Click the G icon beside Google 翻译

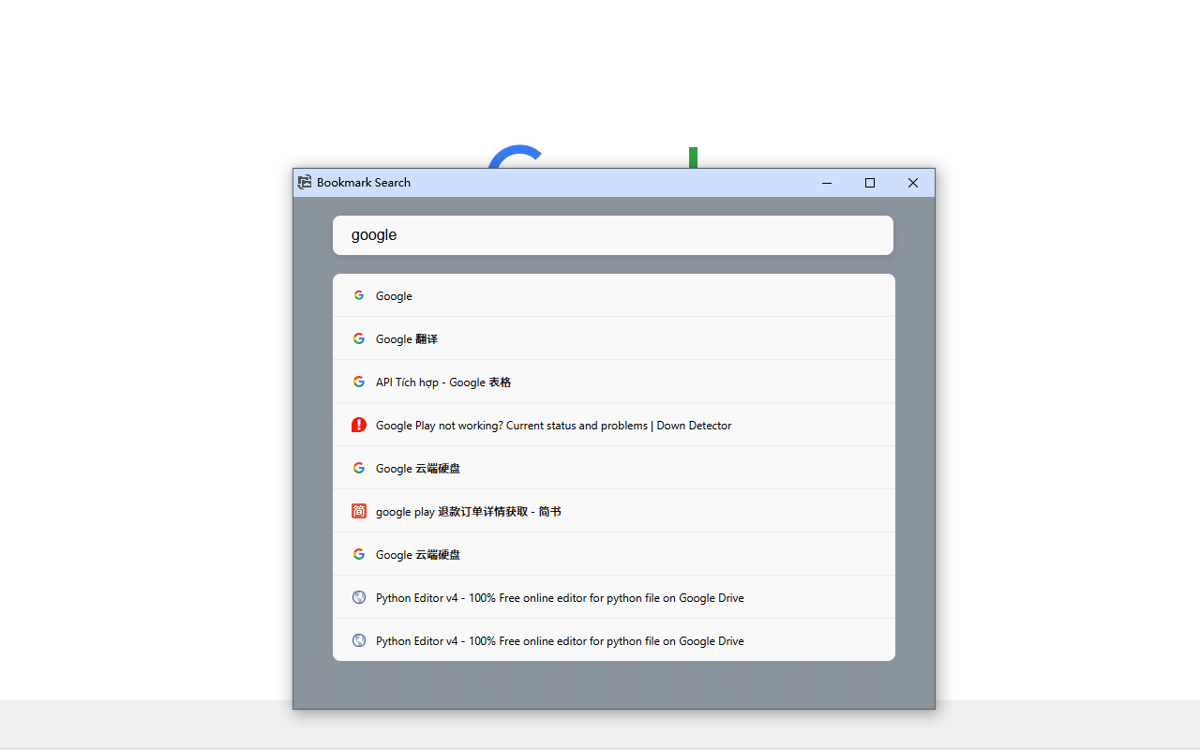[359, 338]
